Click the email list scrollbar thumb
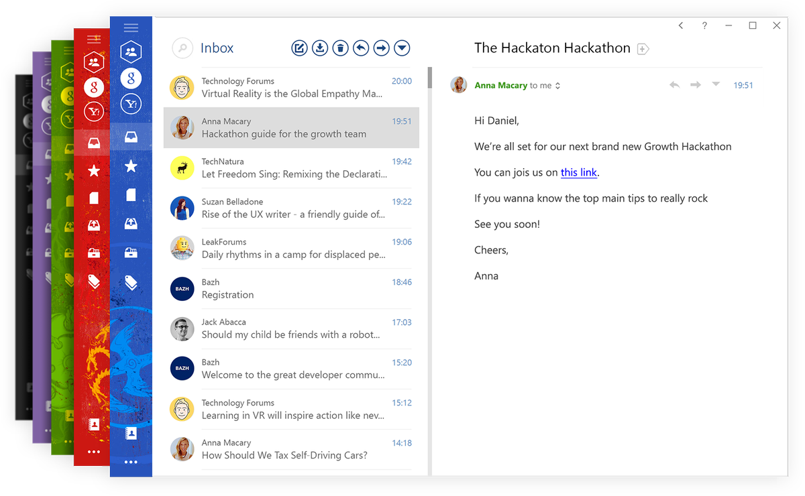This screenshot has height=496, width=805. pyautogui.click(x=429, y=76)
